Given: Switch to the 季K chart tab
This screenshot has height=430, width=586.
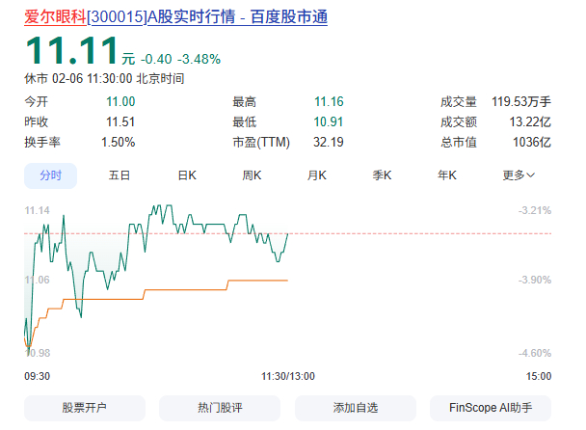Looking at the screenshot, I should (382, 175).
